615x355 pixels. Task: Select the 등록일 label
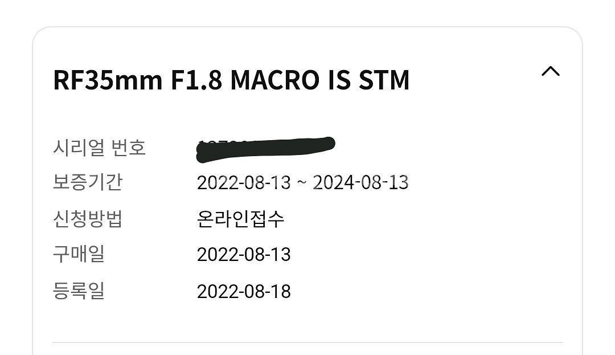pyautogui.click(x=79, y=291)
